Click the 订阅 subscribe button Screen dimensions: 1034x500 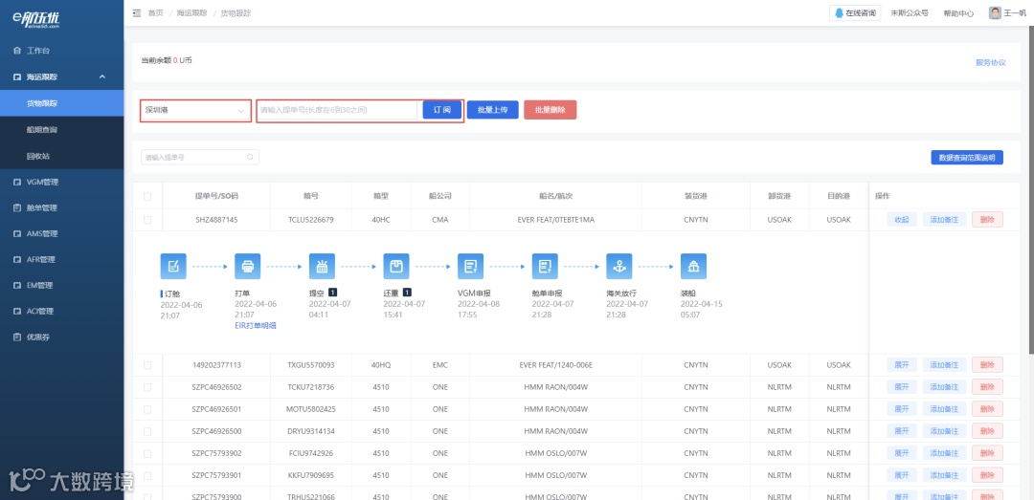[441, 110]
